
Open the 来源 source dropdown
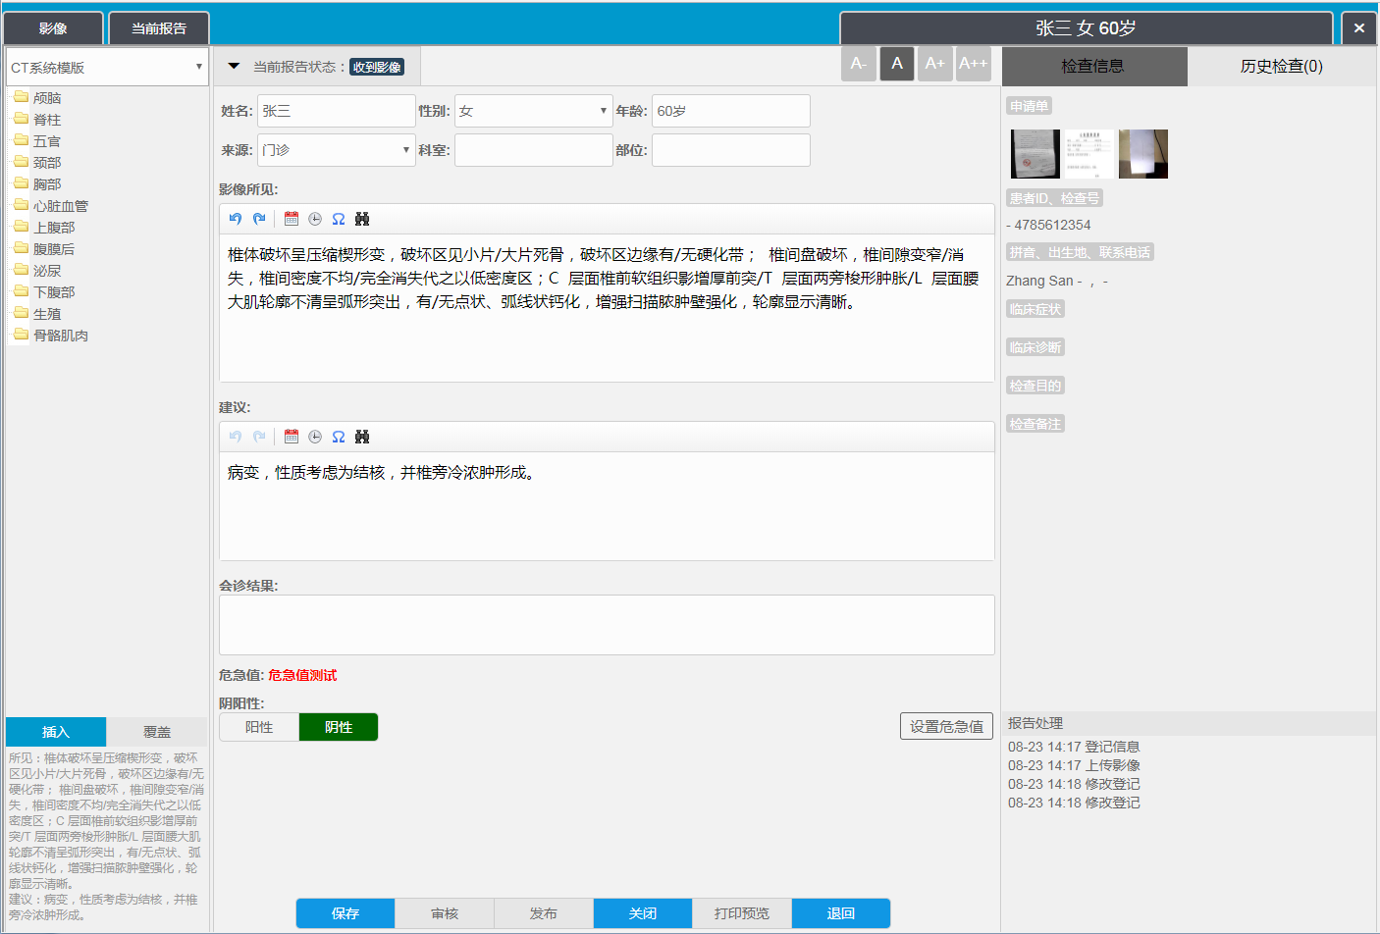[x=336, y=150]
